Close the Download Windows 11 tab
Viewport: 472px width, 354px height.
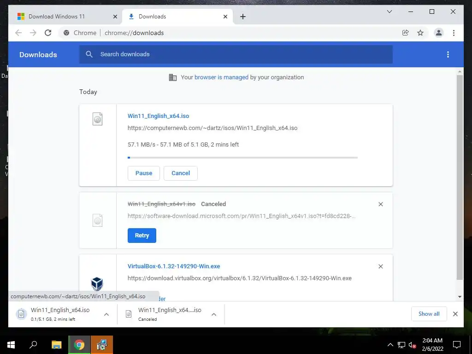click(x=115, y=17)
